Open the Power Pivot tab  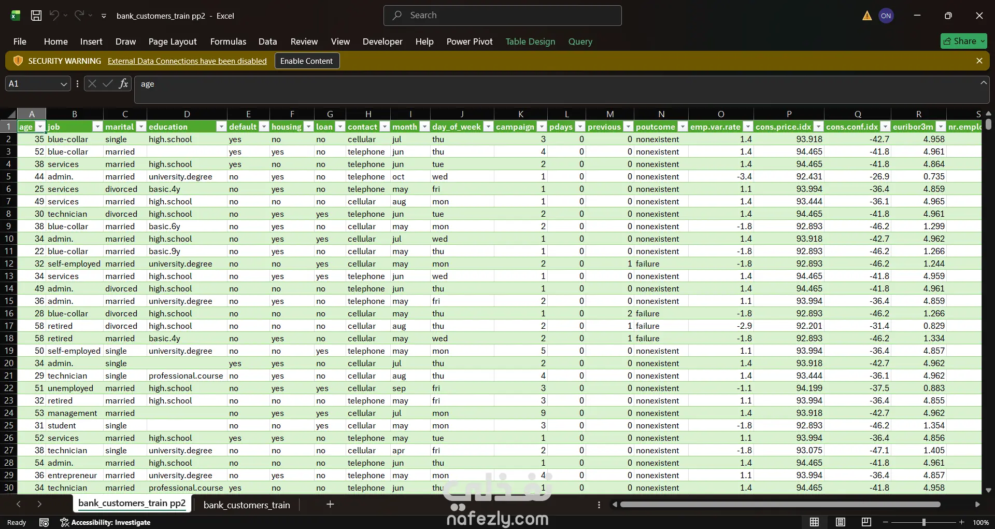470,41
